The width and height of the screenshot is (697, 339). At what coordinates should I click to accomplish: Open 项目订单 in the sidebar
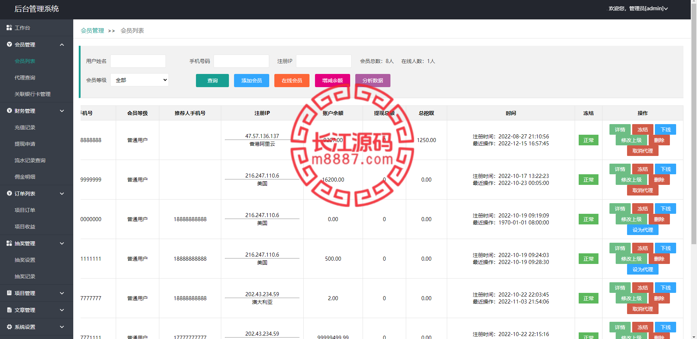[25, 210]
